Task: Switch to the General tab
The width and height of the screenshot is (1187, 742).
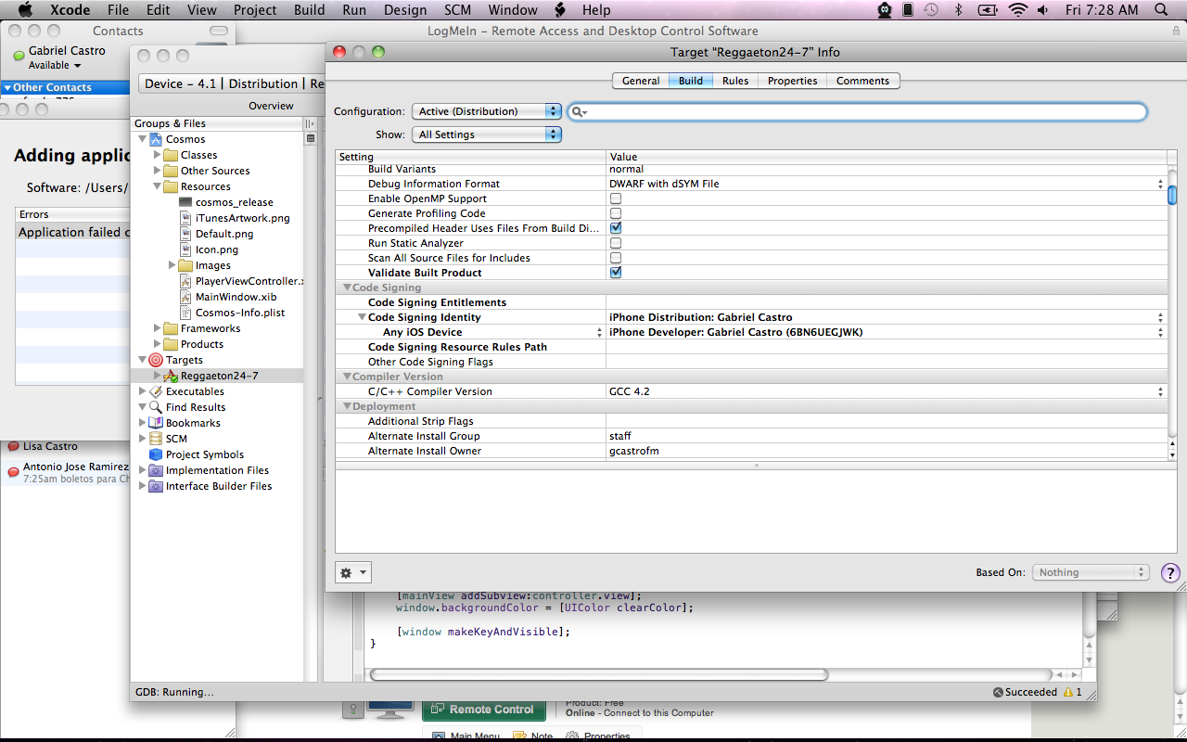Action: coord(640,81)
